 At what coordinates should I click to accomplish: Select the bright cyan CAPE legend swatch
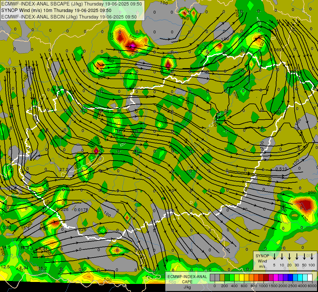(300, 278)
